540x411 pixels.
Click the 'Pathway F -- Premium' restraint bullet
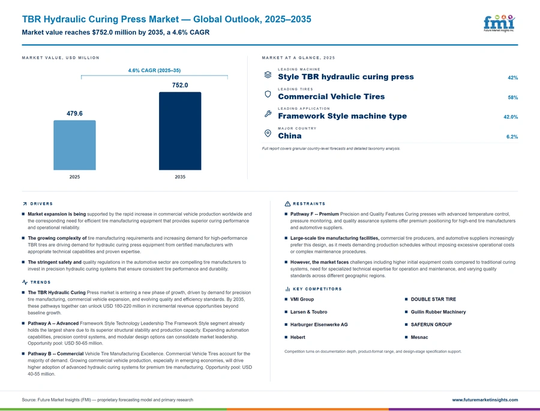[x=401, y=221]
